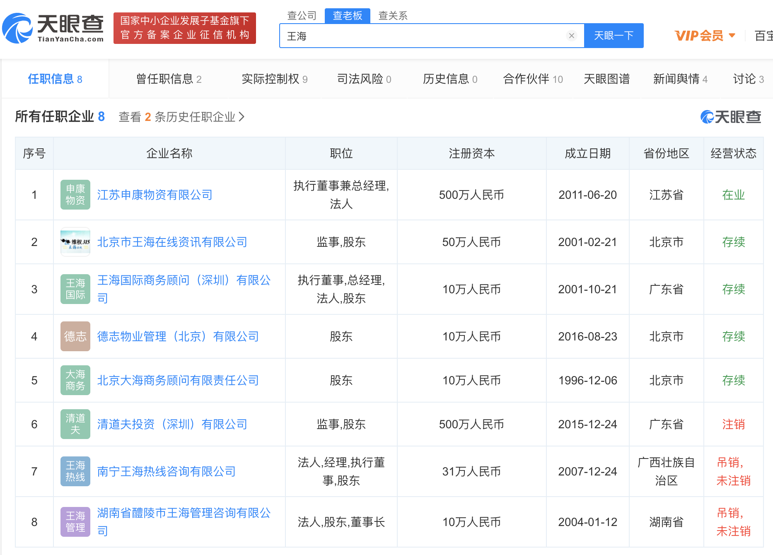Click the 注册资本 column header
The width and height of the screenshot is (773, 555).
click(x=472, y=153)
